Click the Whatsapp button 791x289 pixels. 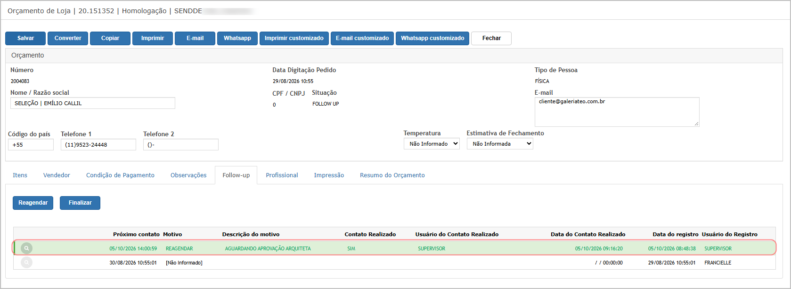(237, 38)
